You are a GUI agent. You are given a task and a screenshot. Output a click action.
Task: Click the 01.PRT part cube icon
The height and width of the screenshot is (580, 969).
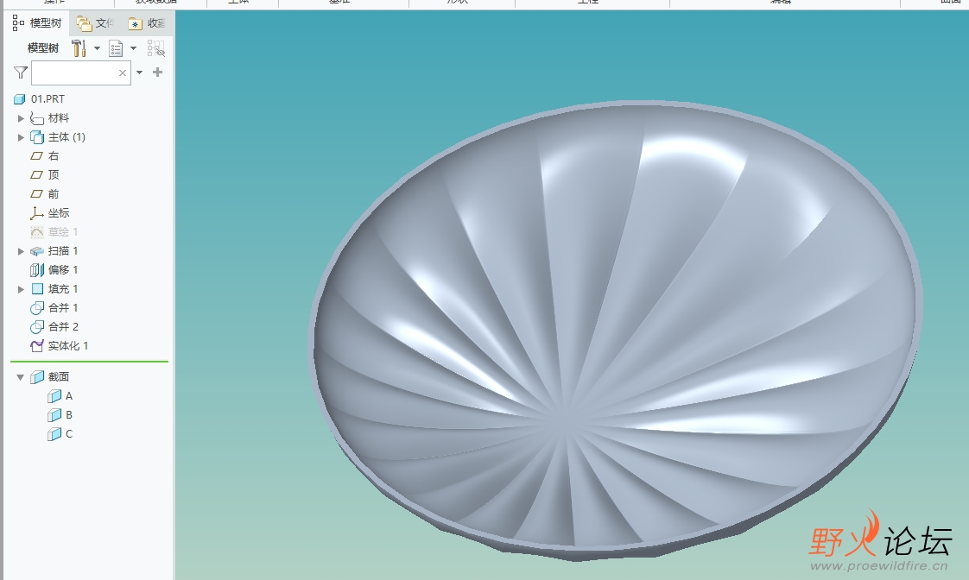20,99
